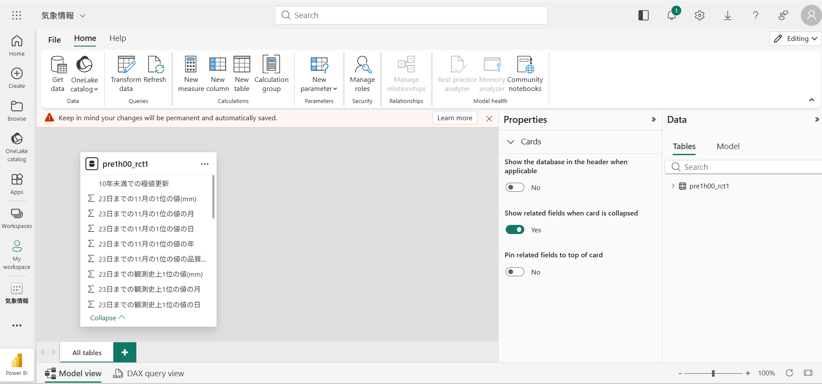Create a New table
The width and height of the screenshot is (822, 384).
(x=242, y=74)
